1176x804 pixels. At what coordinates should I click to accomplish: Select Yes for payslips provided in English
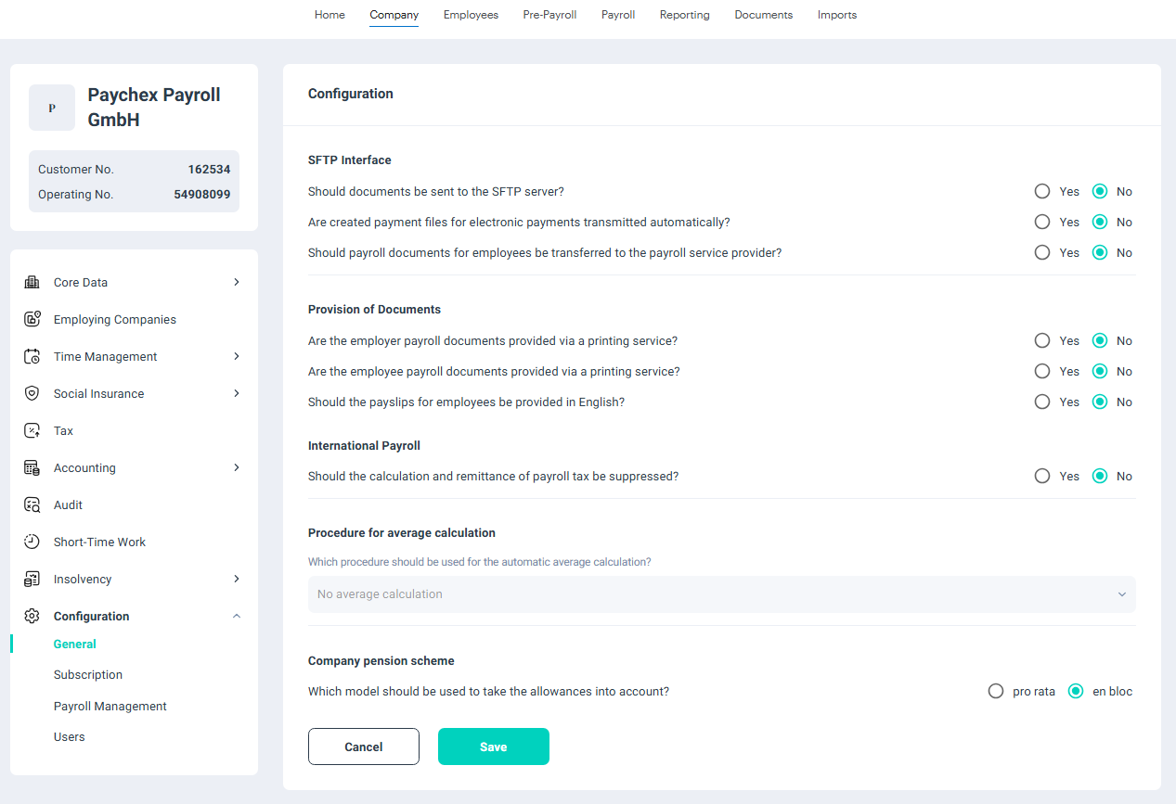pyautogui.click(x=1042, y=402)
